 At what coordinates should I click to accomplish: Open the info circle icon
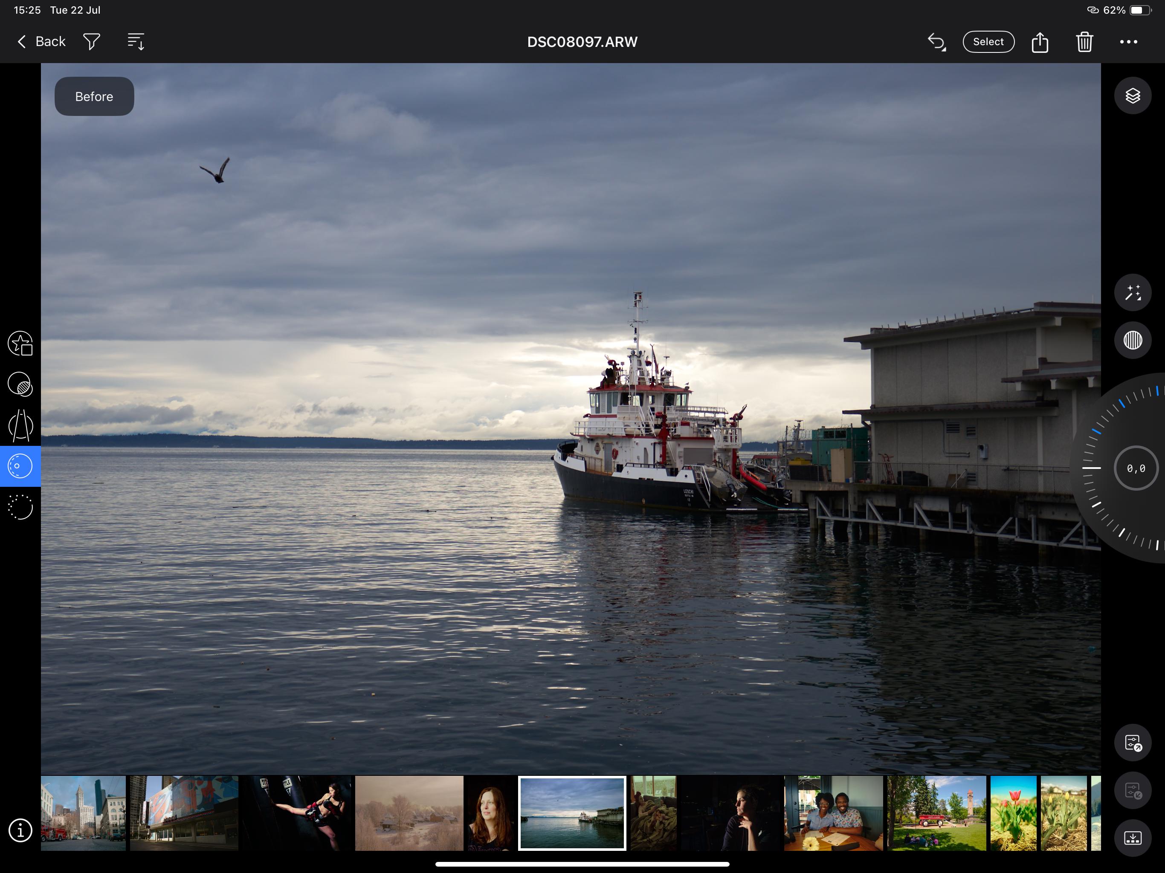pos(20,830)
